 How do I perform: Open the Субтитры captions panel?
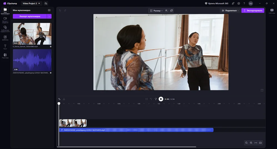pyautogui.click(x=272, y=11)
